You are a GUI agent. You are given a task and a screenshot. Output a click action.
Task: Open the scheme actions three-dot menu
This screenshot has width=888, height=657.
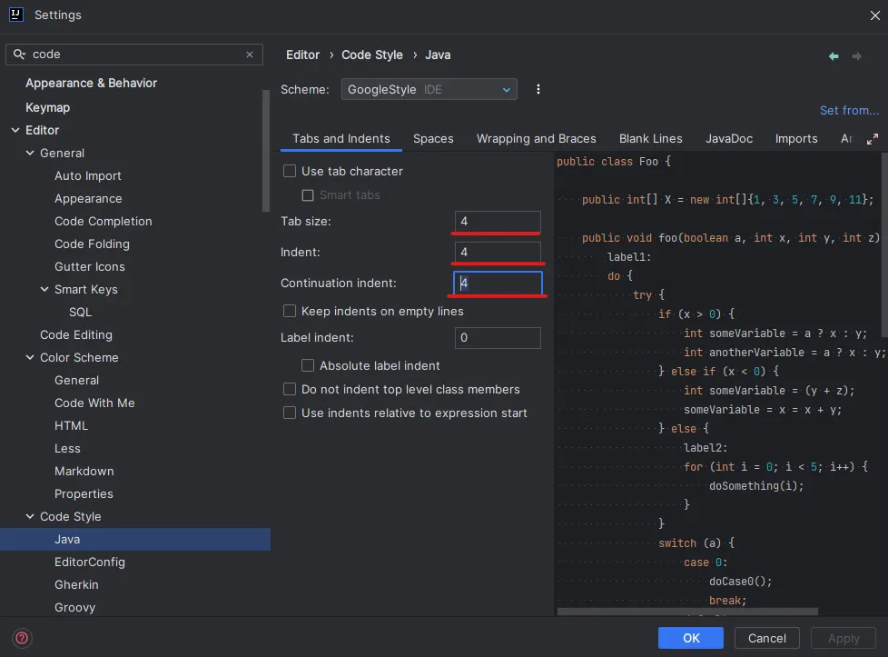point(538,89)
